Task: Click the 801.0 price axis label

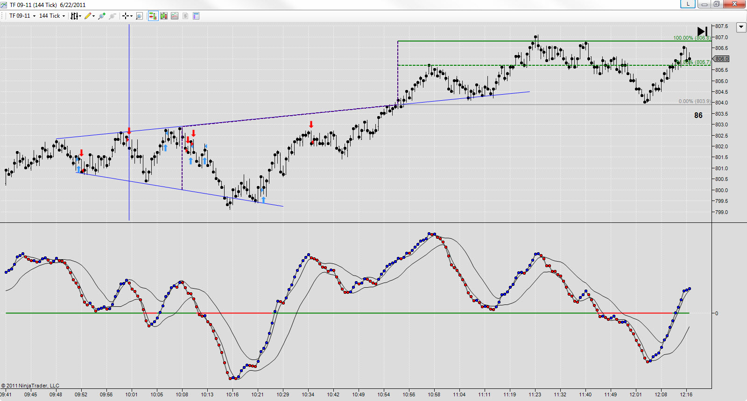Action: (721, 168)
